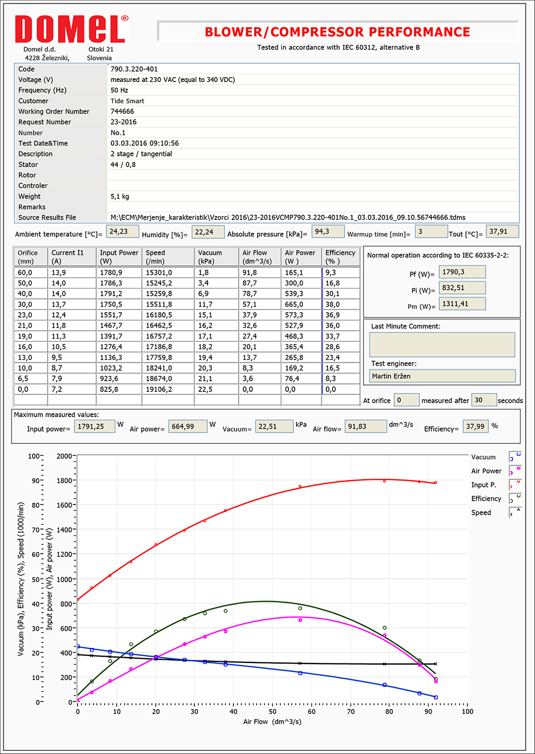Click the Pm (W) value box
This screenshot has height=754, width=535.
462,304
